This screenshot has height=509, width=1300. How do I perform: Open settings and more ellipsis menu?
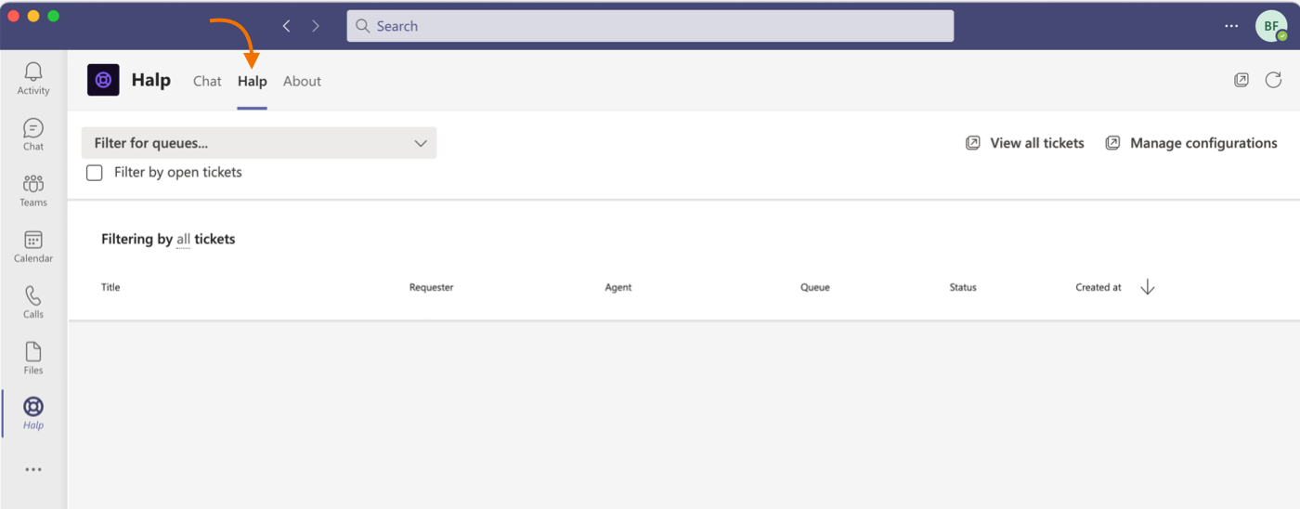(1231, 26)
